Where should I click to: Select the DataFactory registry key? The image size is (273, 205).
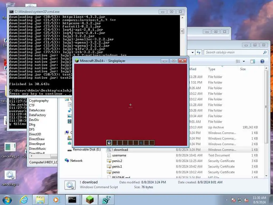(x=37, y=115)
